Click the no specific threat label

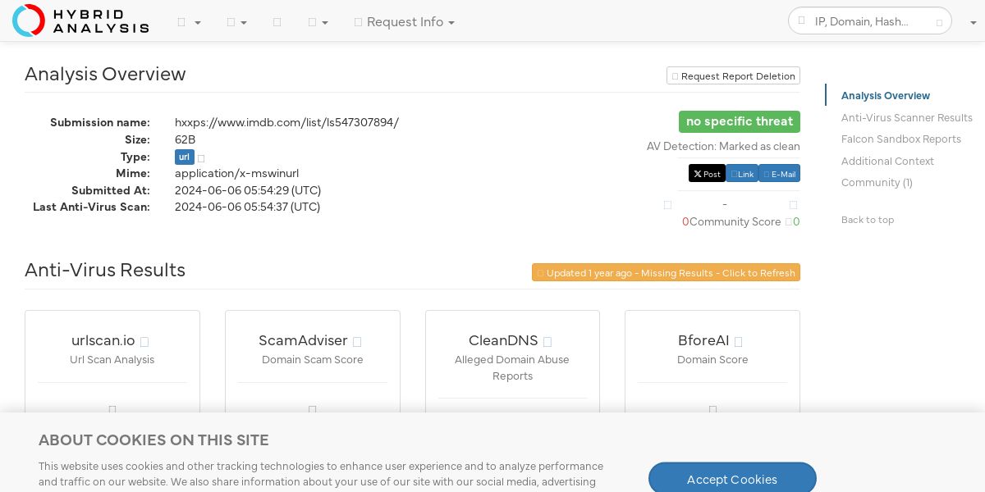click(740, 121)
